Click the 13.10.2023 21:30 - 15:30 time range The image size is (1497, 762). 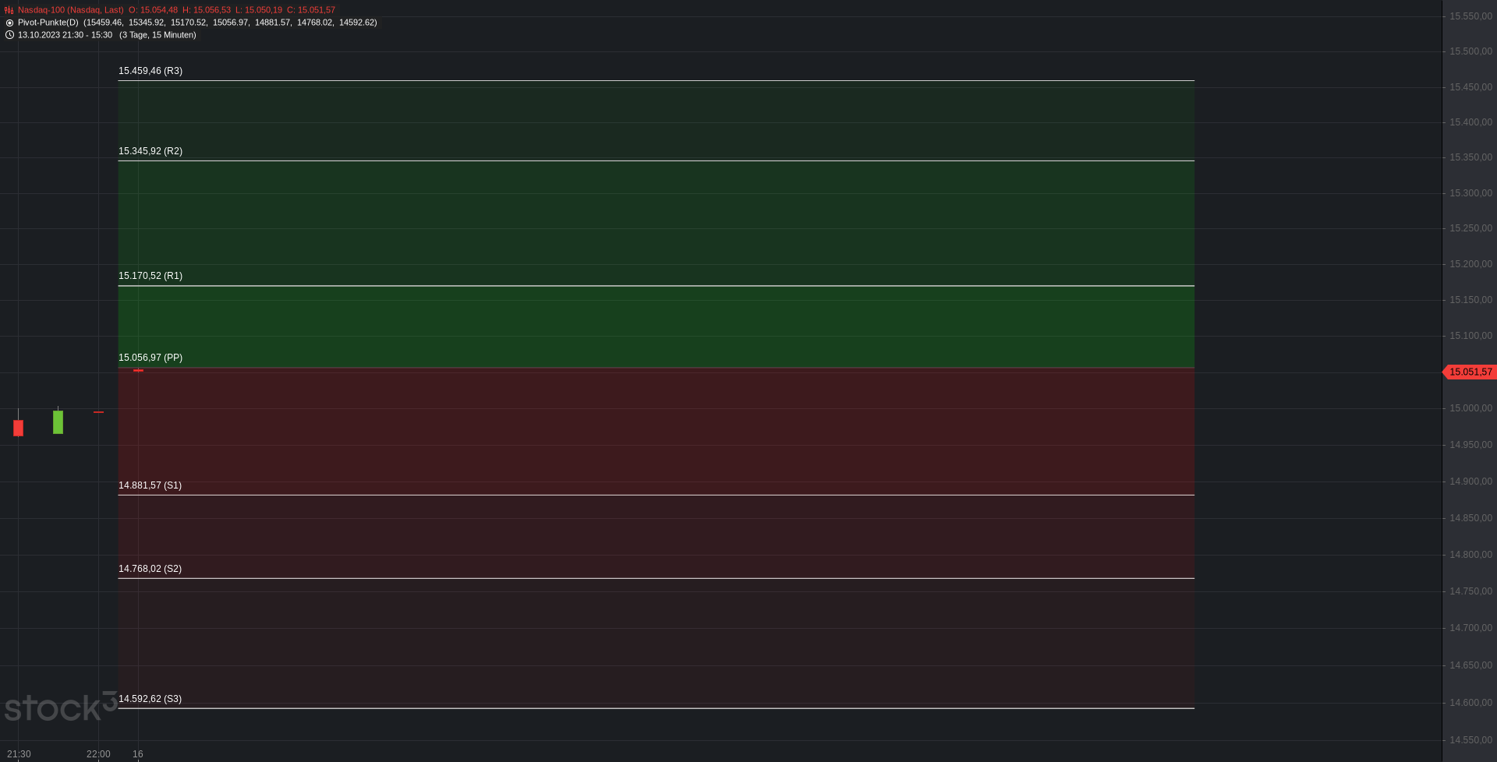65,35
